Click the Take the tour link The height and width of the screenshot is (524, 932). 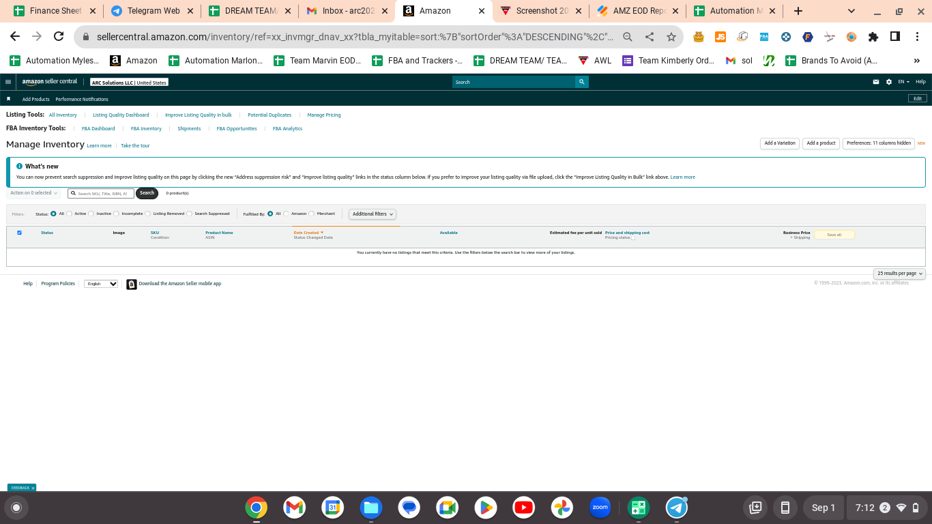coord(135,146)
